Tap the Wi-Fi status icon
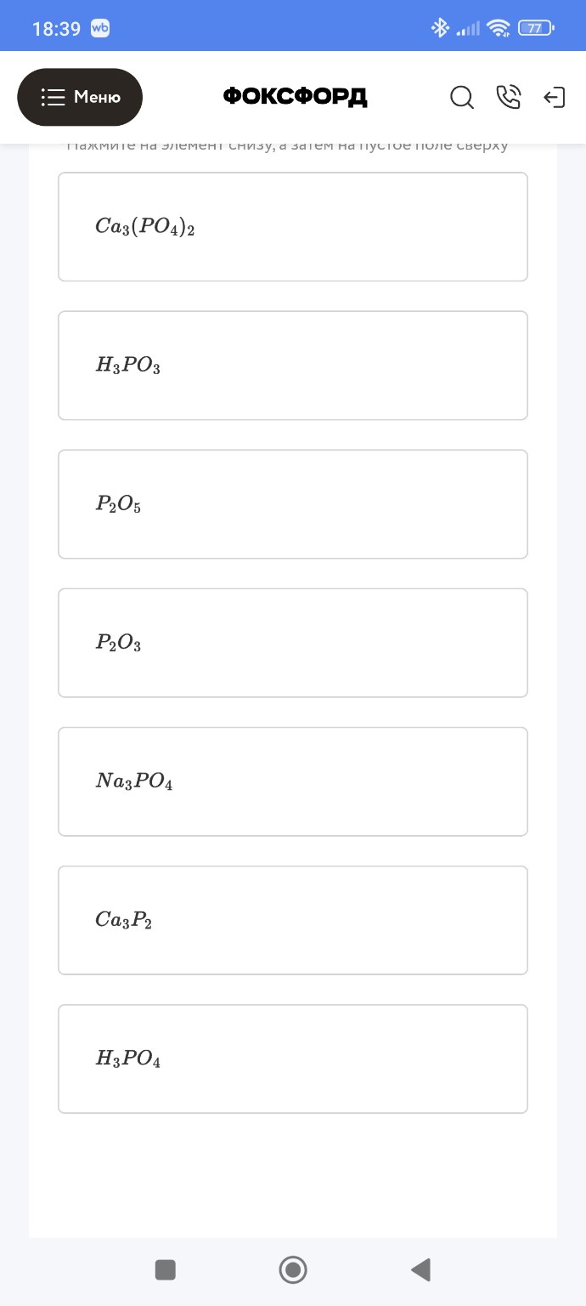Screen dimensions: 586x1306 tap(499, 29)
